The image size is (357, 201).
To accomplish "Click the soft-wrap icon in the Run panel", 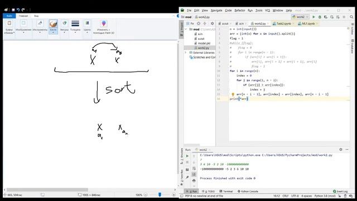I will pos(194,169).
